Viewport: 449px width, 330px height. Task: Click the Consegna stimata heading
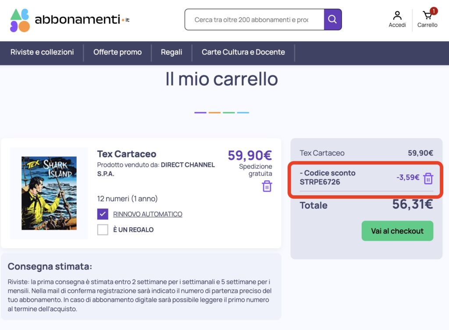[50, 266]
